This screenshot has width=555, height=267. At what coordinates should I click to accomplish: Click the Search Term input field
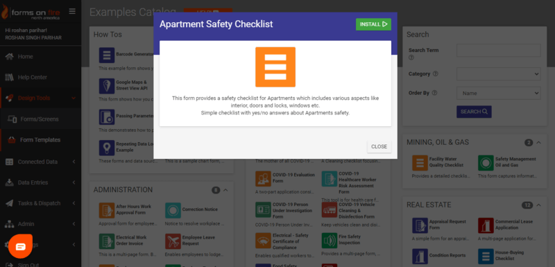click(499, 50)
